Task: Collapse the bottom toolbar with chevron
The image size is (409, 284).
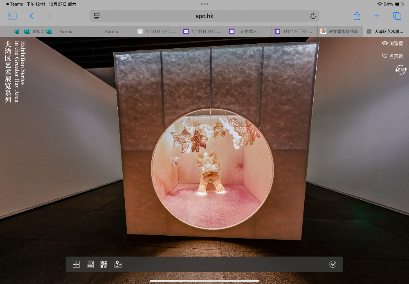Action: pos(333,264)
